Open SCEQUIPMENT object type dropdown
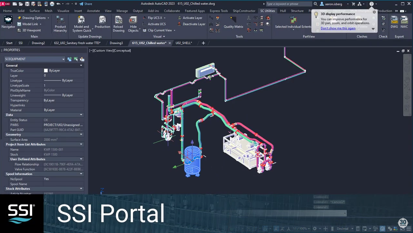Viewport: 413px width, 233px height. 35,59
